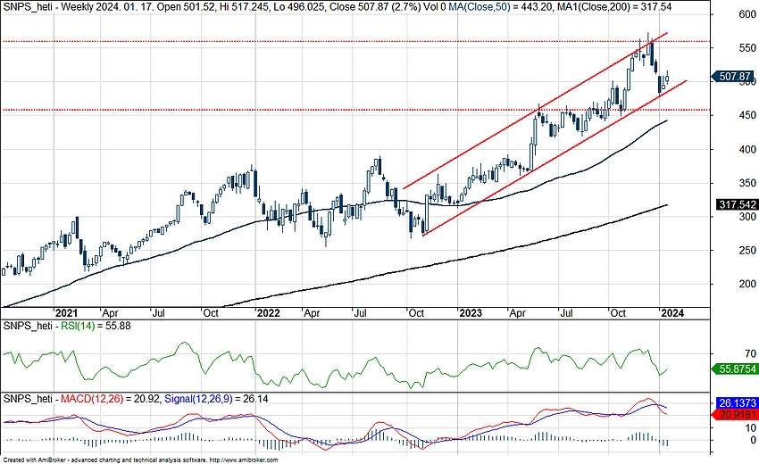Viewport: 759px width, 464px height.
Task: Click the Signal(12,26,9) title text
Action: pyautogui.click(x=198, y=399)
